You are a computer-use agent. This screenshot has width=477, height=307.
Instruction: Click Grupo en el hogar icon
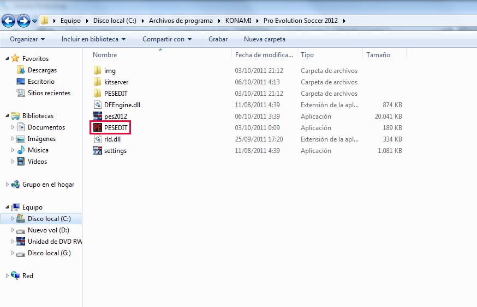click(x=15, y=184)
